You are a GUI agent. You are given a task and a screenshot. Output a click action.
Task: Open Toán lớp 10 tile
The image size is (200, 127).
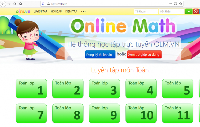tap(141, 113)
